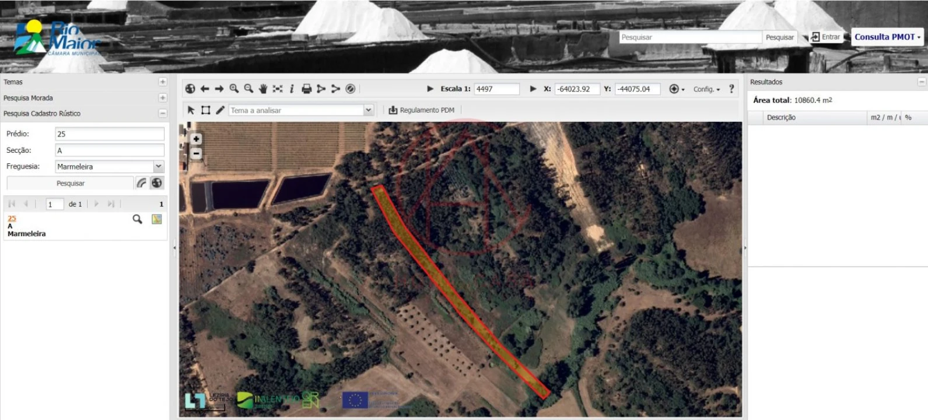Click the Rio Maior logo
The width and height of the screenshot is (928, 420).
click(x=58, y=38)
